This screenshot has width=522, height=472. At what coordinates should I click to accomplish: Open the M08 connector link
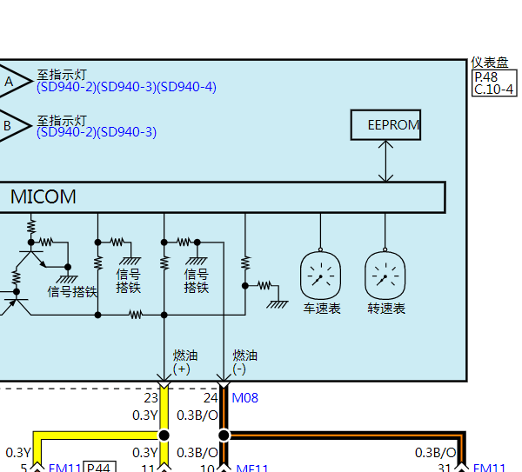(x=244, y=398)
